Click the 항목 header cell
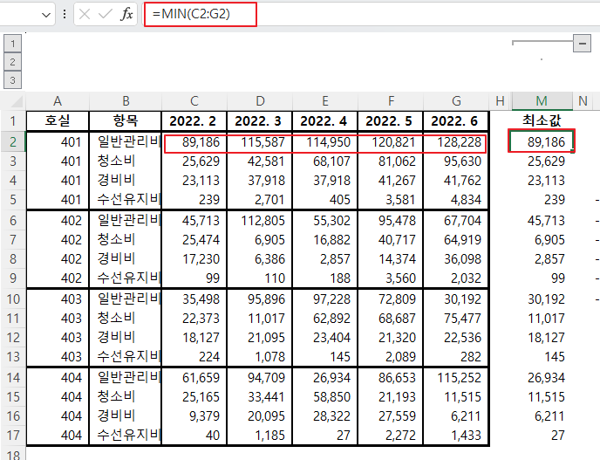Viewport: 600px width, 460px height. click(x=125, y=121)
